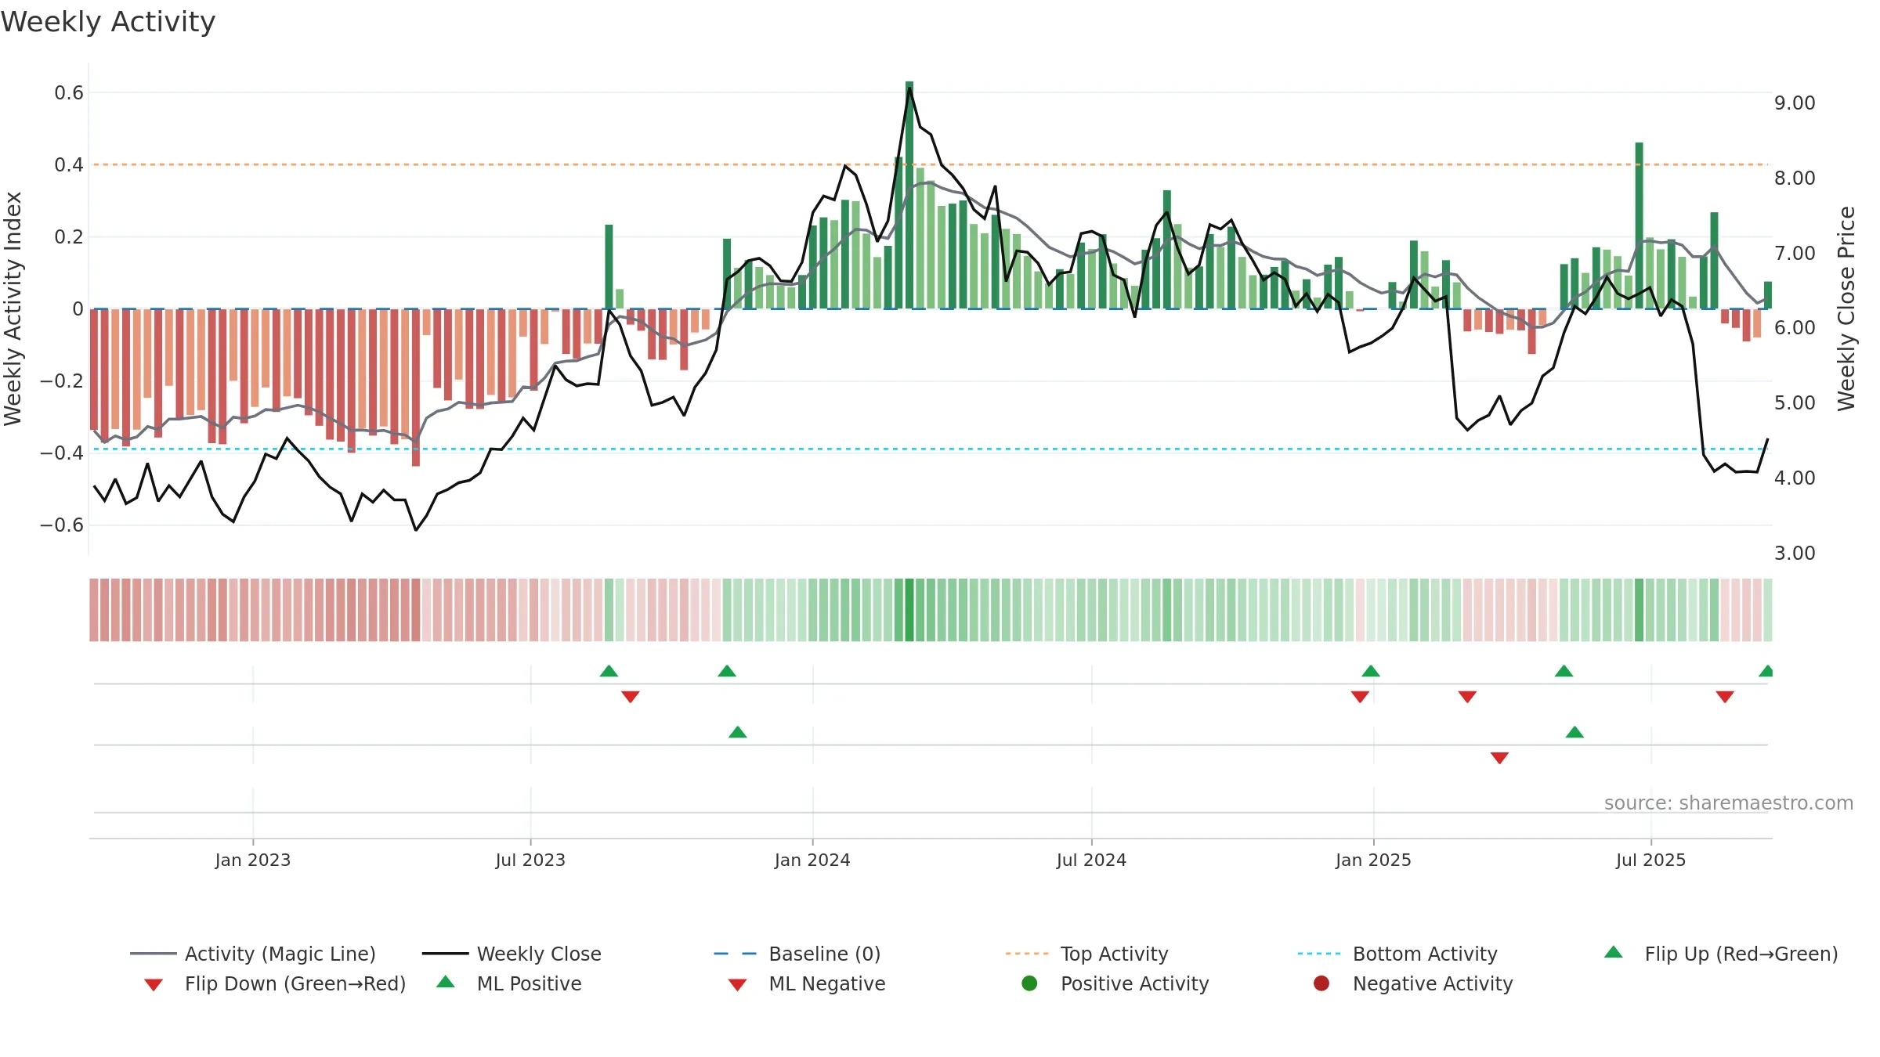This screenshot has width=1880, height=1057.
Task: Click the tallest green bar at the early 2024 peak
Action: 909,195
